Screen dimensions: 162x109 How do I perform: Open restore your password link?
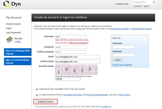(78, 43)
